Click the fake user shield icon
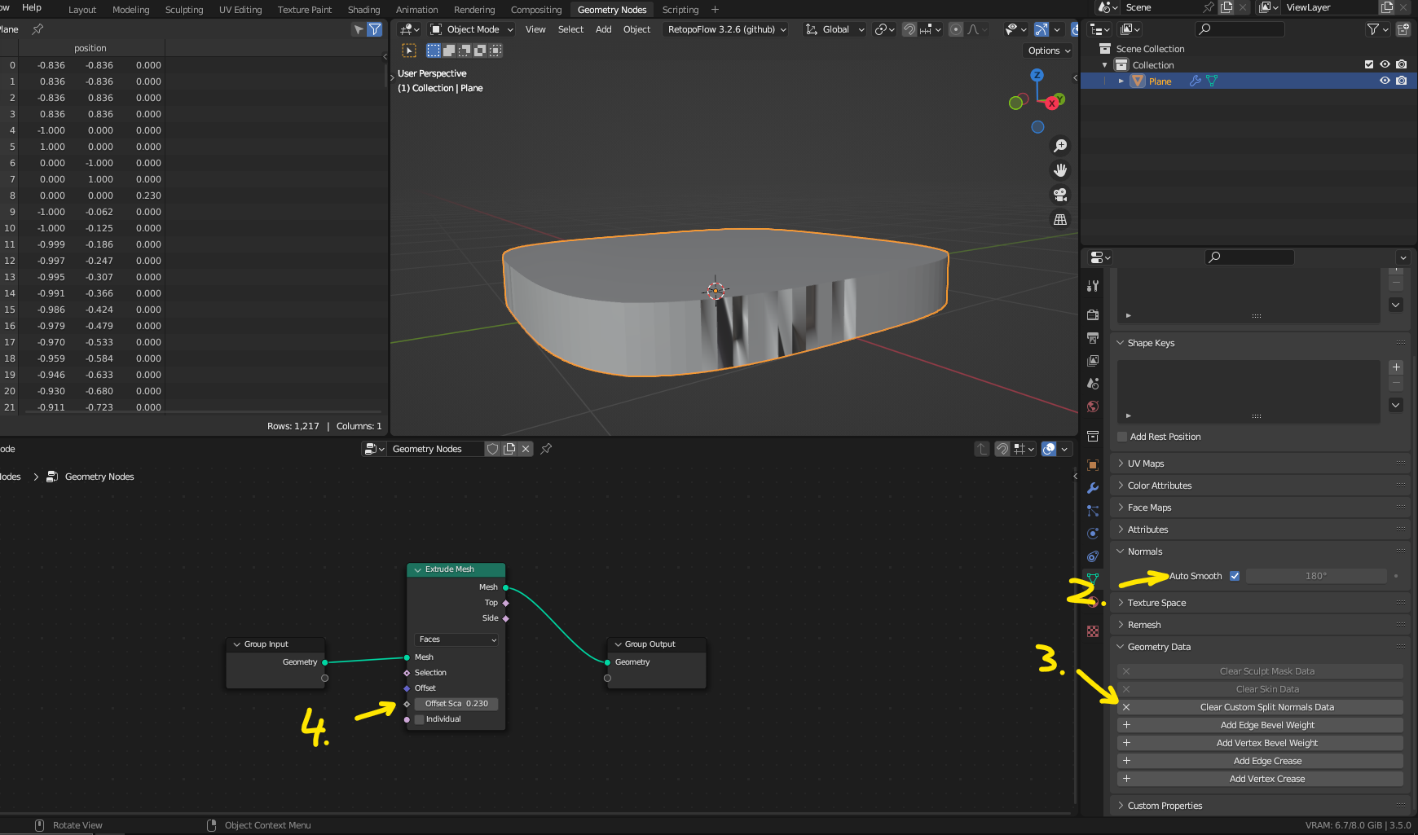 pos(492,449)
